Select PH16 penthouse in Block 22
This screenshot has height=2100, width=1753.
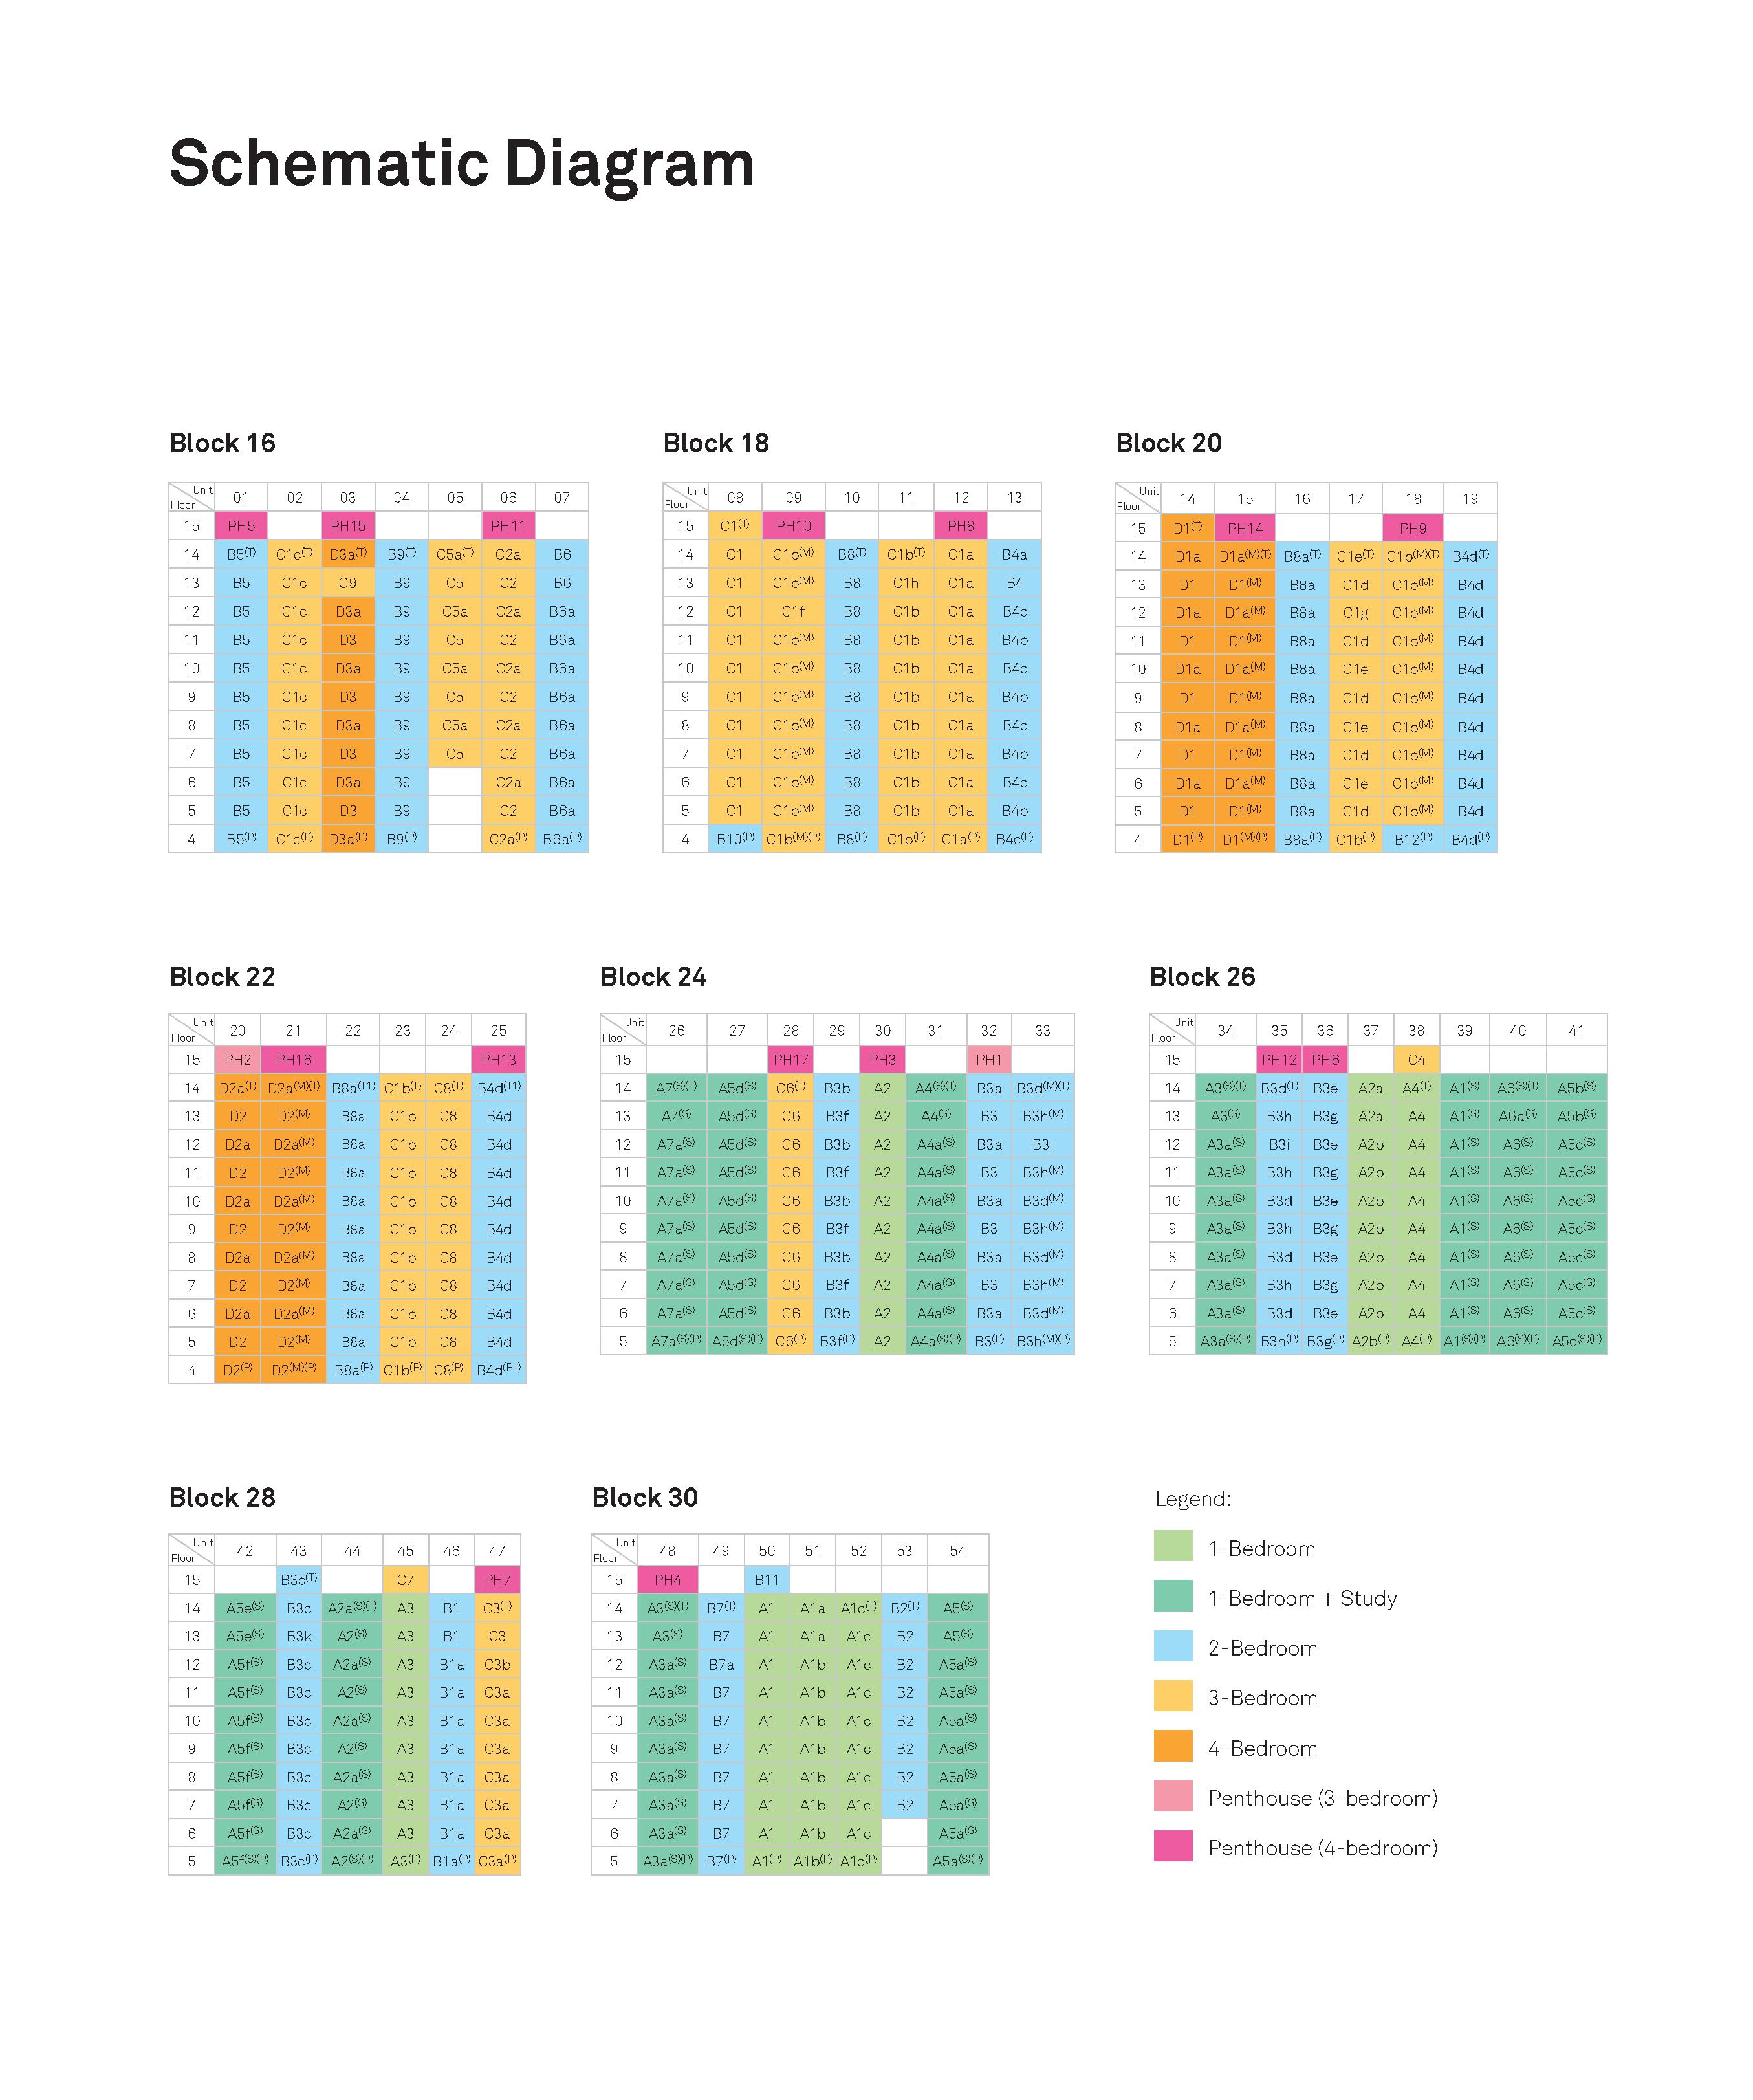click(294, 1059)
